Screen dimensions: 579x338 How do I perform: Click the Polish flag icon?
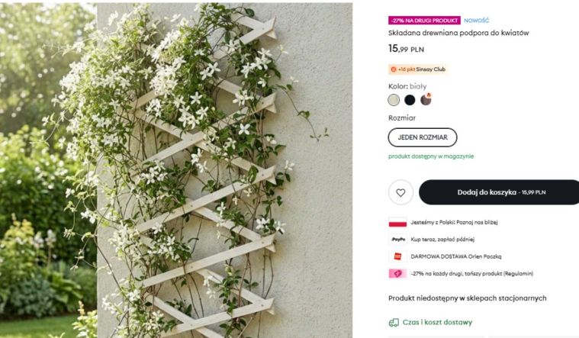coord(397,222)
